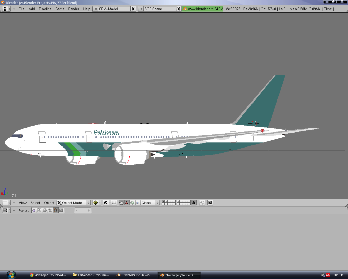Image resolution: width=348 pixels, height=279 pixels.
Task: Open the info window type selector
Action: point(6,9)
